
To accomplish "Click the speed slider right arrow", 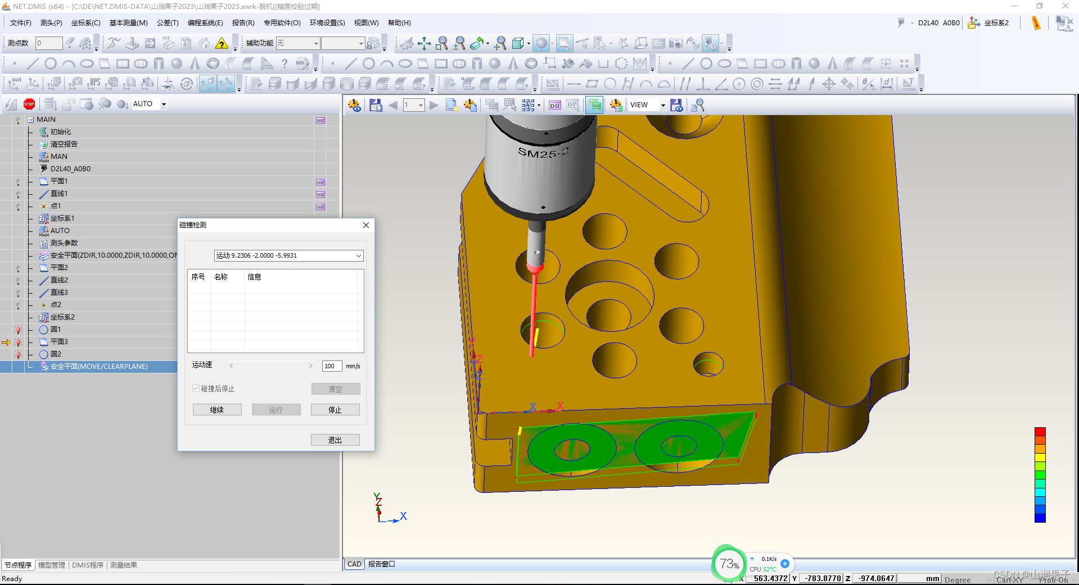I will click(311, 366).
